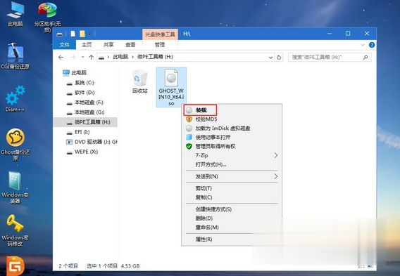Open Windows安装器 desktop icon
The image size is (400, 276).
15,188
